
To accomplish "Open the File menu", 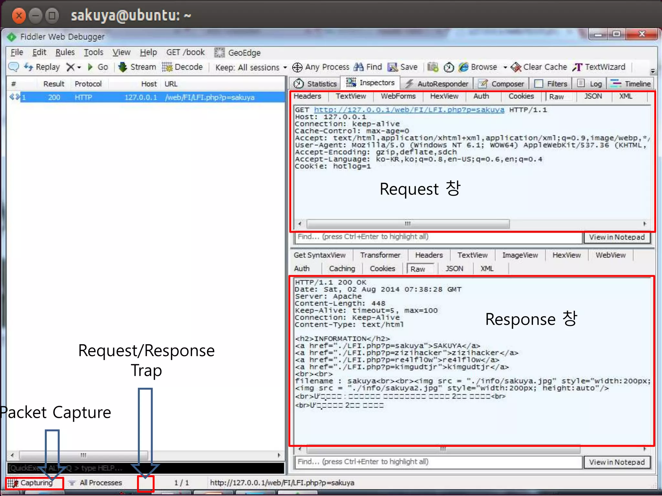I will click(x=16, y=52).
